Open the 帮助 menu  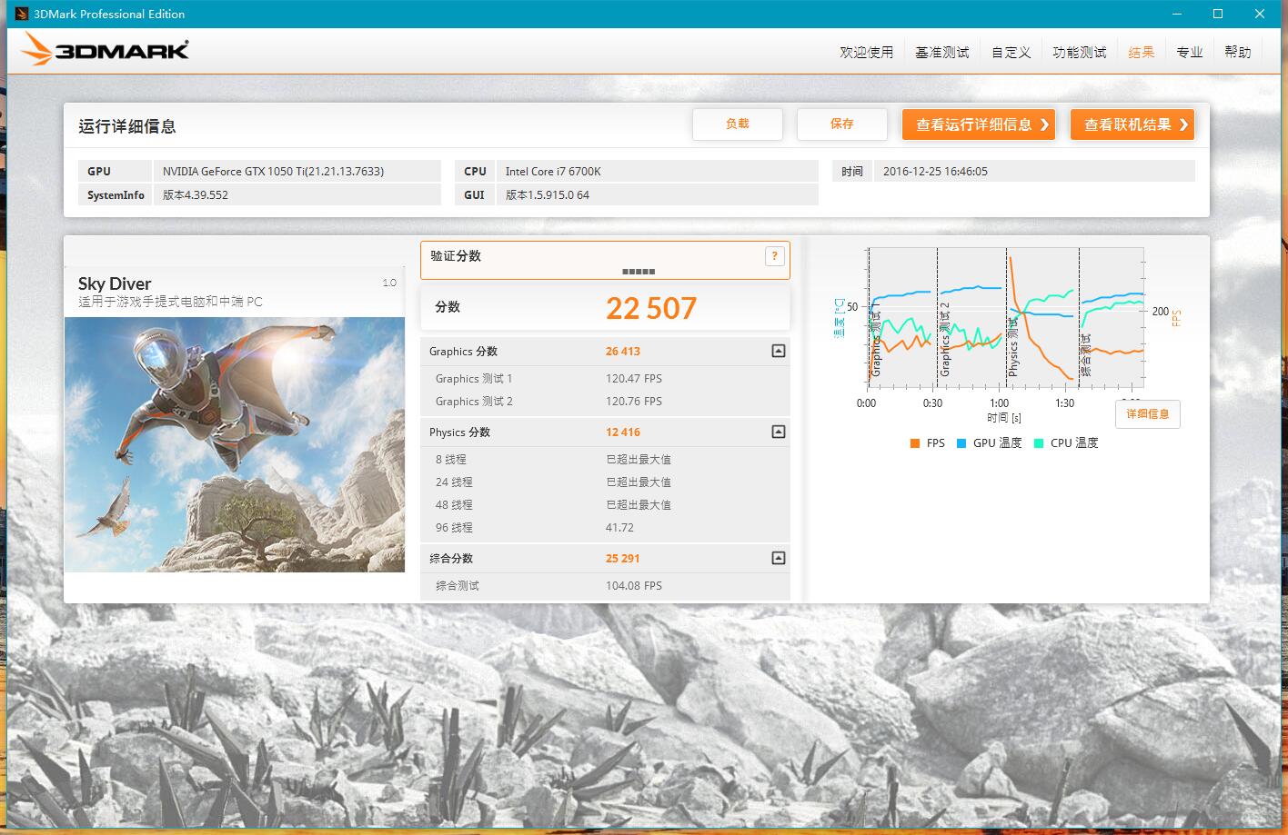[x=1237, y=52]
